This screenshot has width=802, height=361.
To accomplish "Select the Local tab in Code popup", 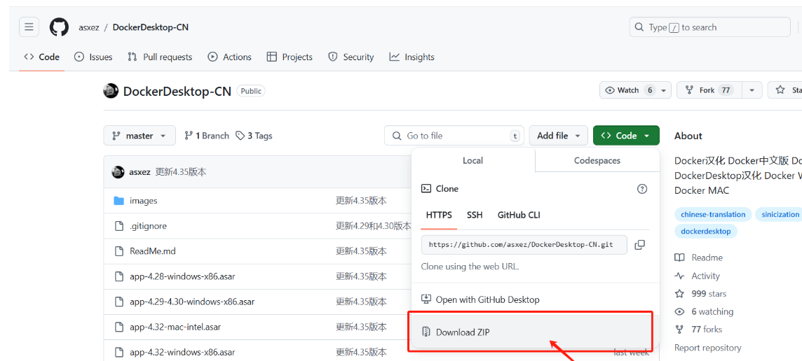I will click(473, 160).
